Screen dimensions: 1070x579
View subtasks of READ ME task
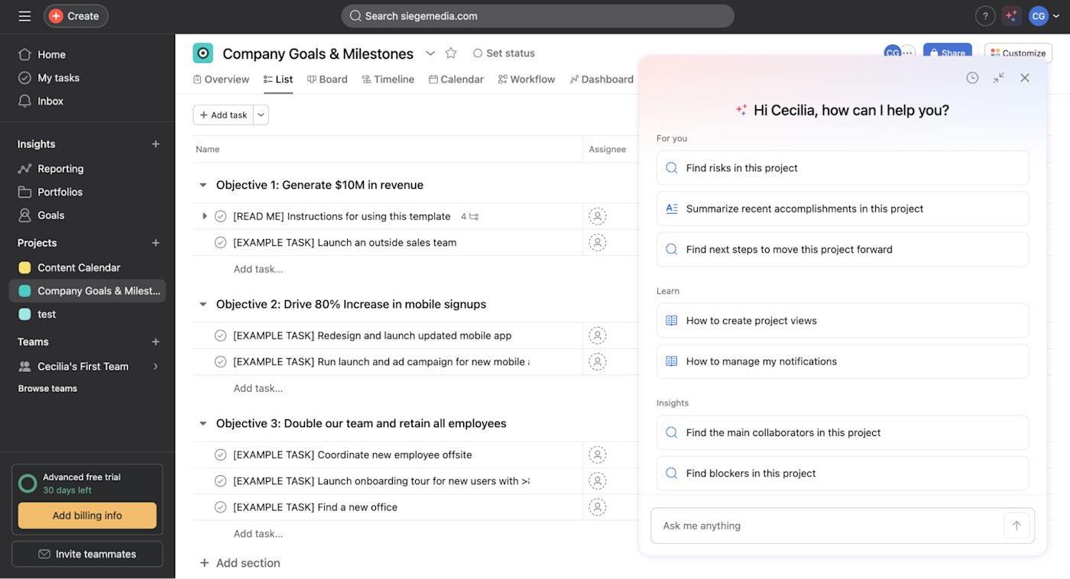[469, 217]
